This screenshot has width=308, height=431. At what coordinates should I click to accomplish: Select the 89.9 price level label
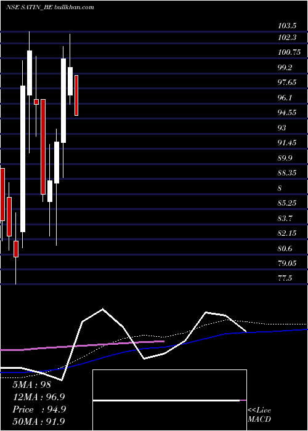tap(285, 158)
